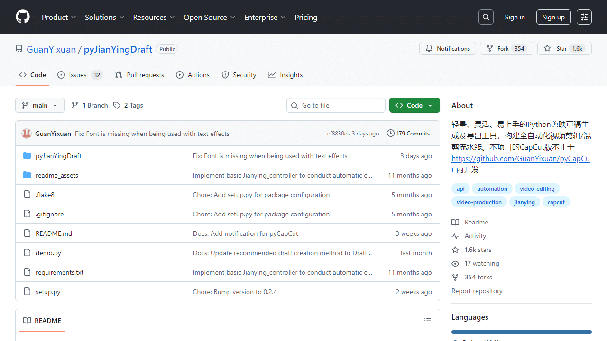Select the Code tab
Screen dimensions: 607x341
[32, 75]
